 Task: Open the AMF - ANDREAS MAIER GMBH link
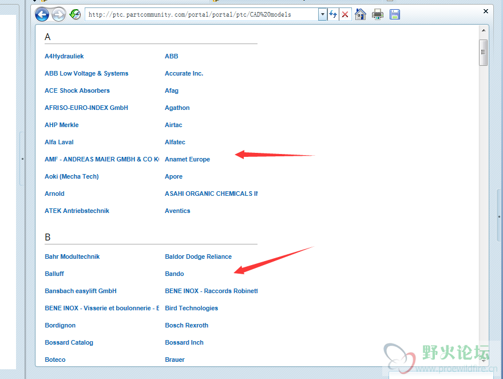click(102, 159)
